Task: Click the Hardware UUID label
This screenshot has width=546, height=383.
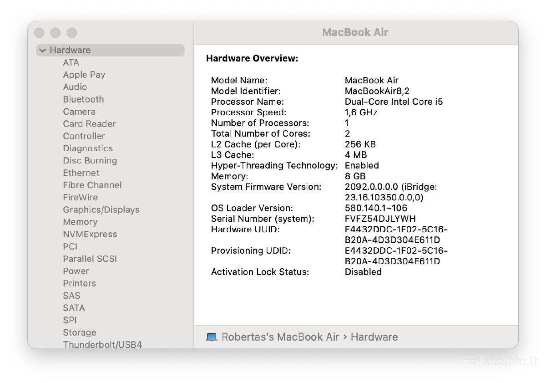Action: (x=245, y=229)
